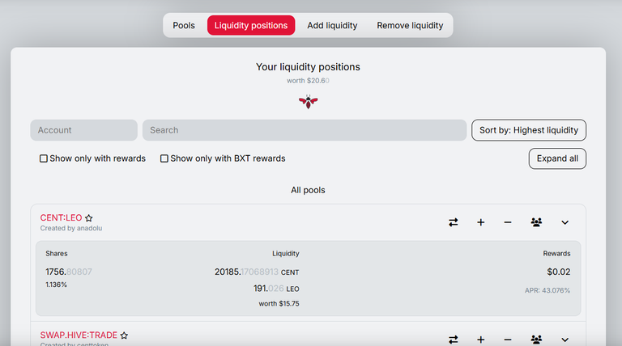This screenshot has height=346, width=622.
Task: Click the red bee logo
Action: 309,102
